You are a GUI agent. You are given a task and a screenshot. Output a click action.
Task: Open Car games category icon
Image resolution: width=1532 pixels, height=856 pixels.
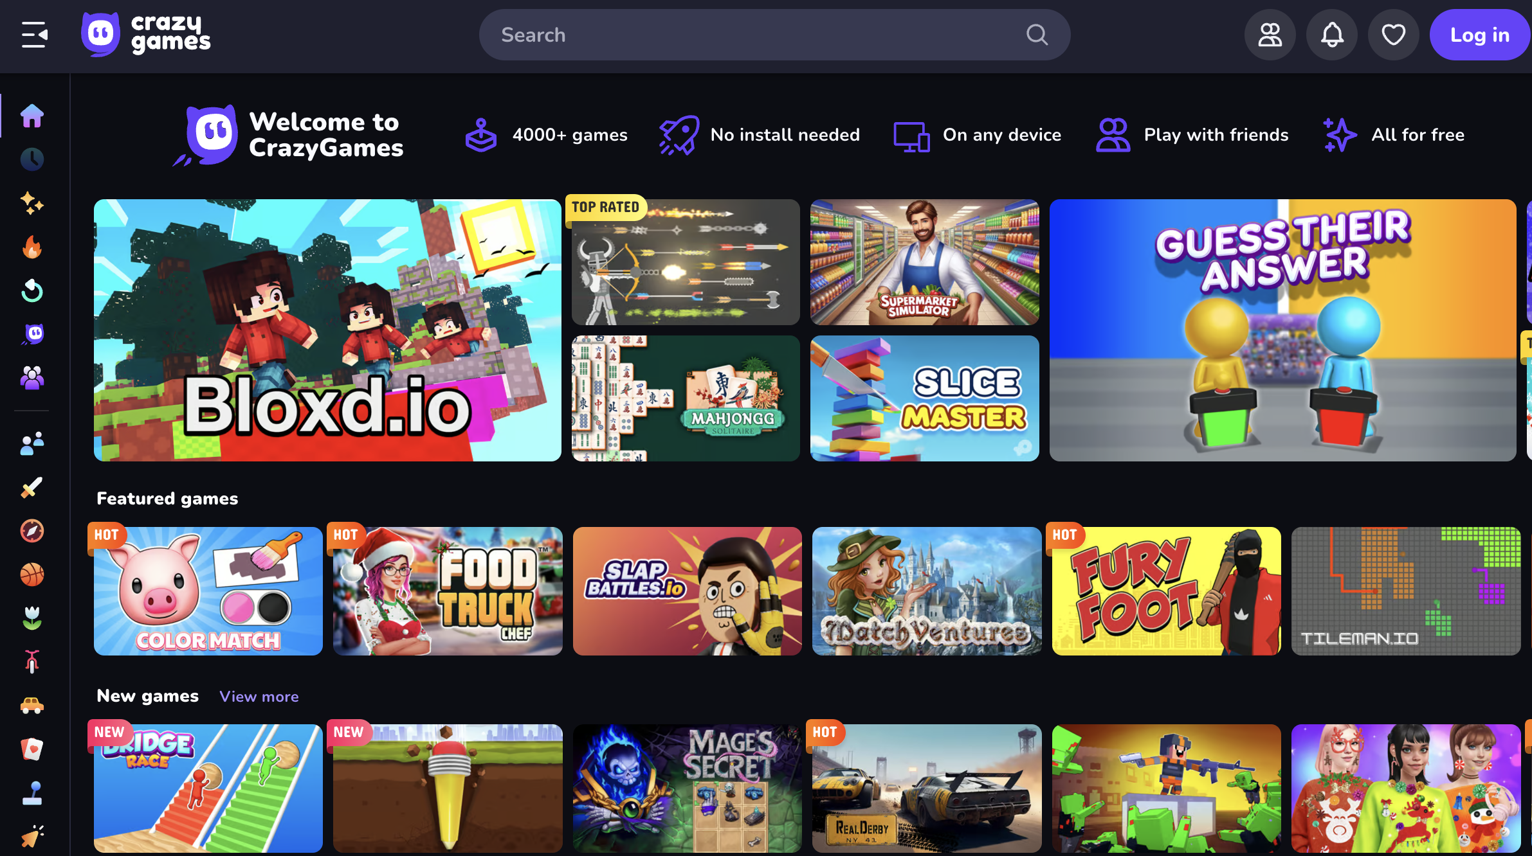click(x=32, y=706)
